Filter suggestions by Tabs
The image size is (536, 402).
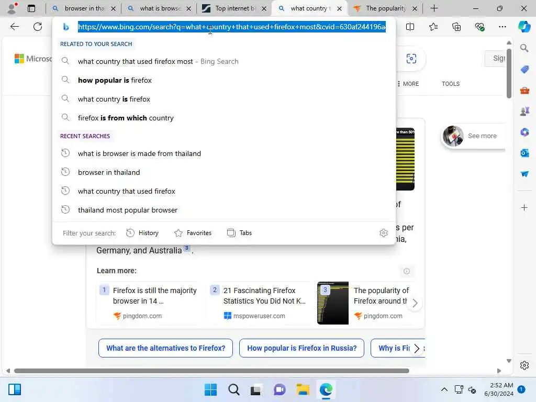click(x=239, y=233)
